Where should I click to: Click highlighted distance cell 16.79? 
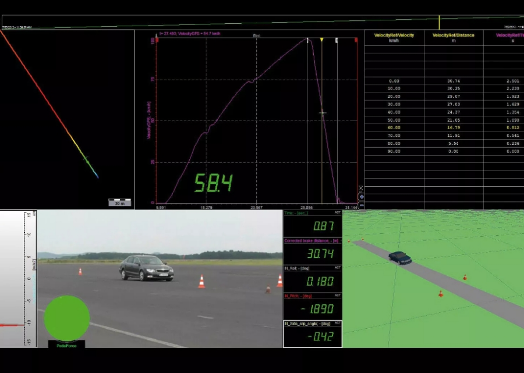tap(454, 127)
